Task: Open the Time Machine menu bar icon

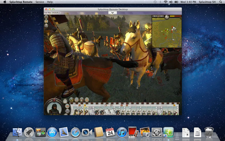Action: point(155,2)
